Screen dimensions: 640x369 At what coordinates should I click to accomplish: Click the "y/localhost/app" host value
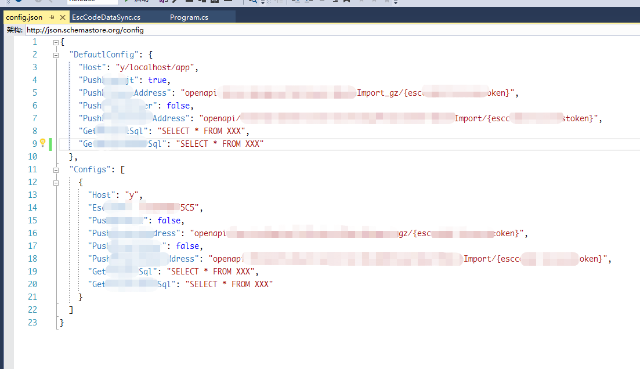[155, 67]
